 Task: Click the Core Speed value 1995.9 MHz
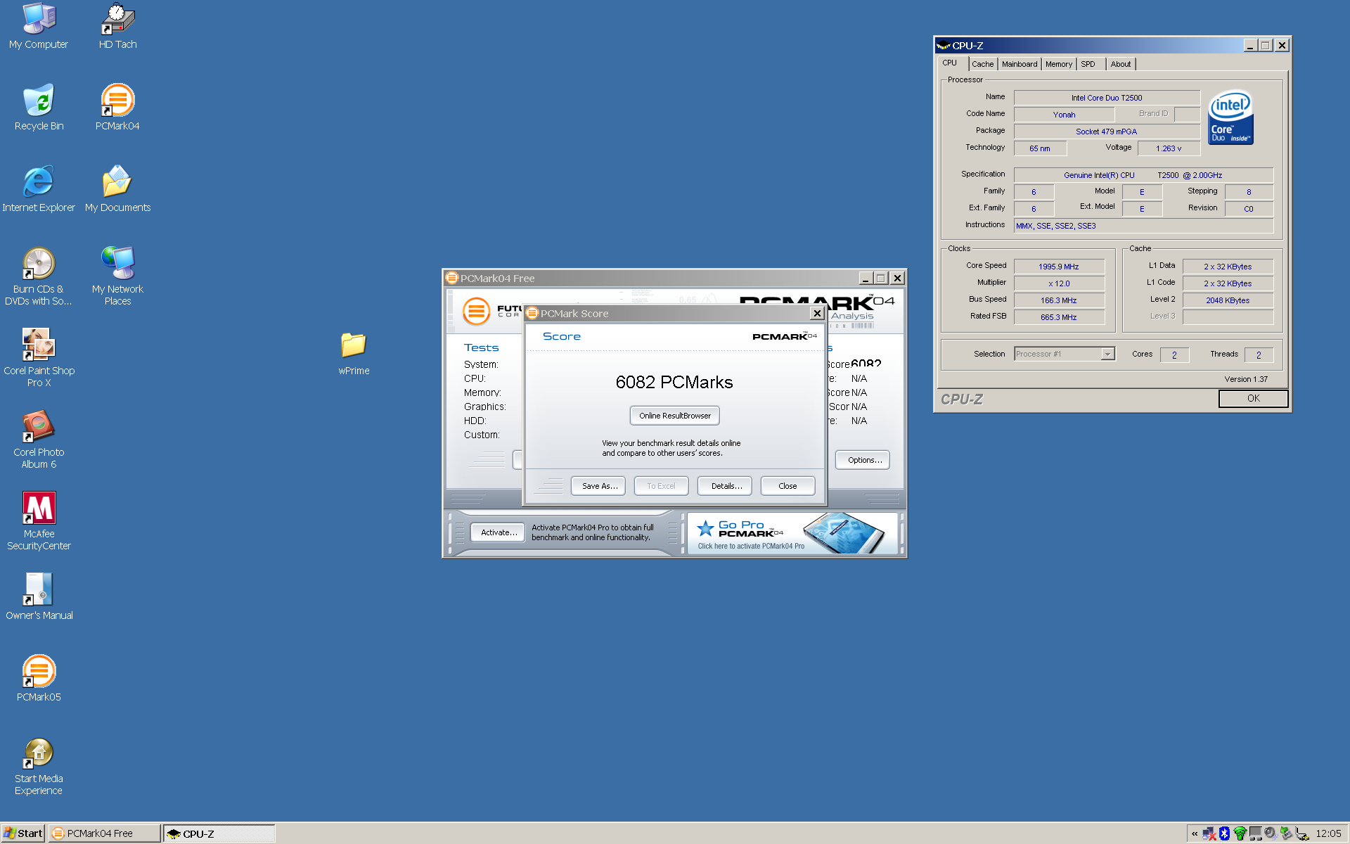pos(1059,267)
